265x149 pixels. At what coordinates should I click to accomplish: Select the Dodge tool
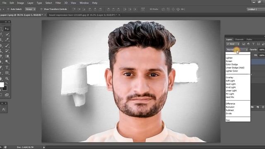(x=7, y=62)
